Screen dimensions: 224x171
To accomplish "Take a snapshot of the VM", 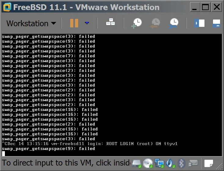I will (x=136, y=23).
